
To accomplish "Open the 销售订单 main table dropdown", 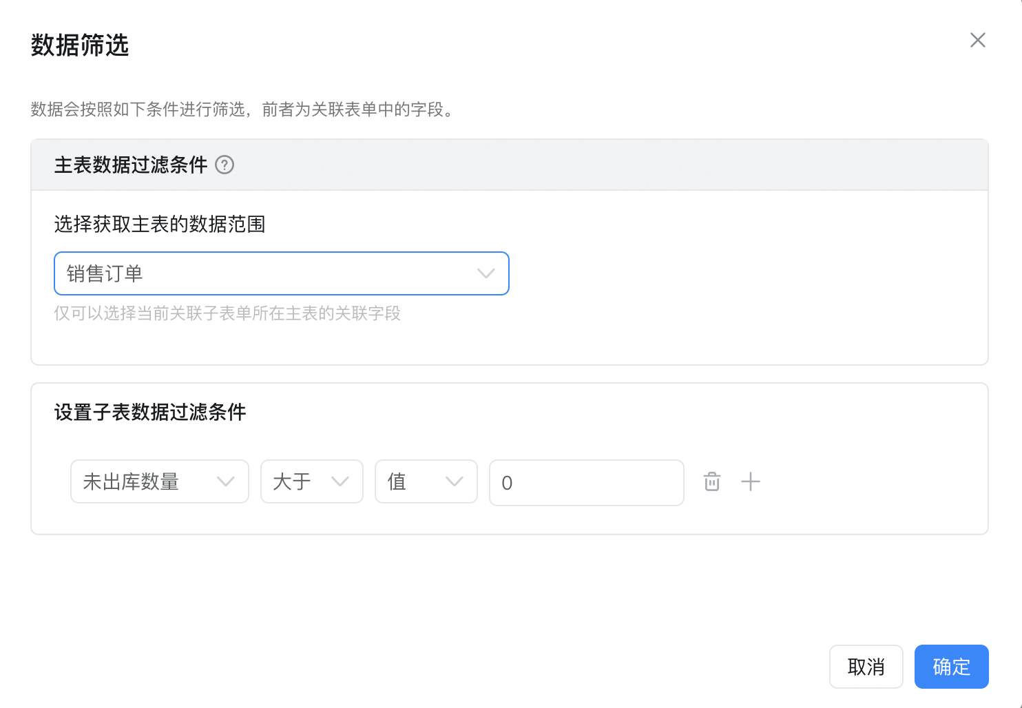I will 282,273.
